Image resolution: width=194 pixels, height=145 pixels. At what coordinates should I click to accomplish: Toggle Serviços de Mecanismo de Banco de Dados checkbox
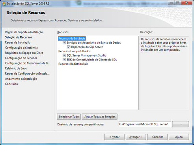(64, 42)
